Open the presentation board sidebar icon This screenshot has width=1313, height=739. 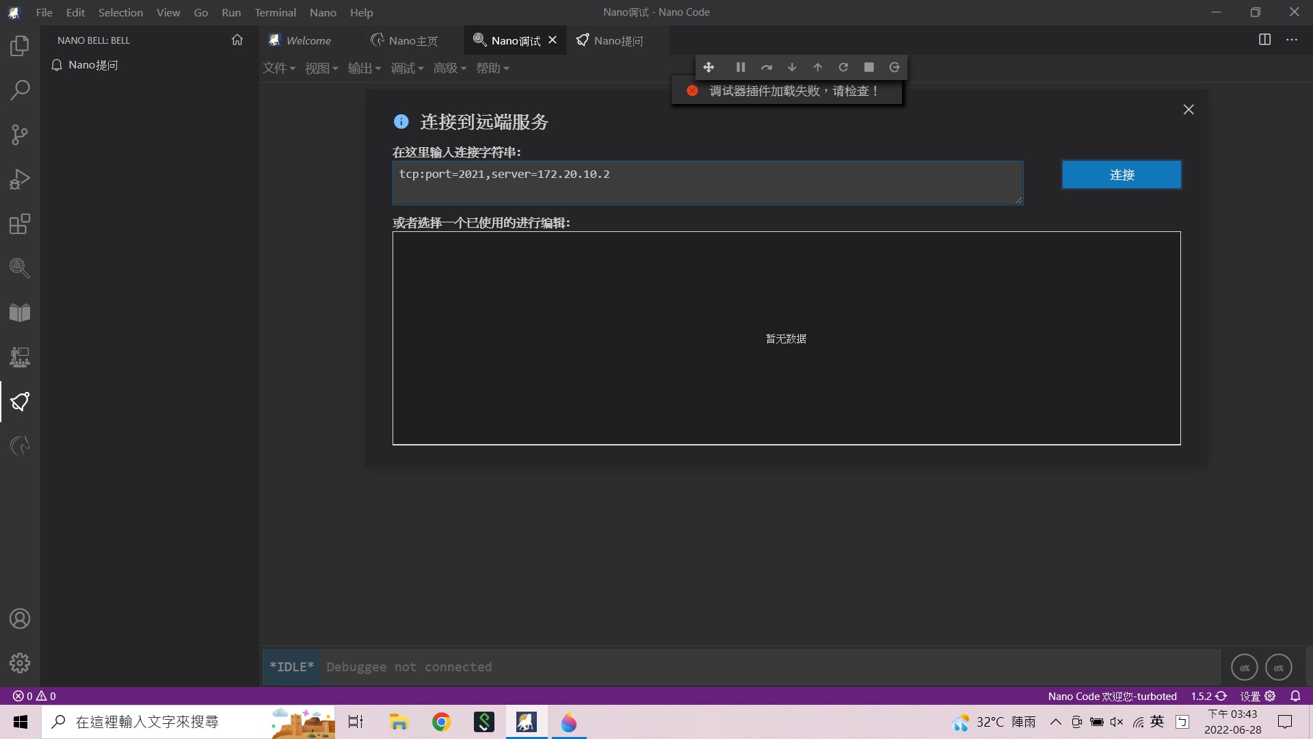[20, 357]
